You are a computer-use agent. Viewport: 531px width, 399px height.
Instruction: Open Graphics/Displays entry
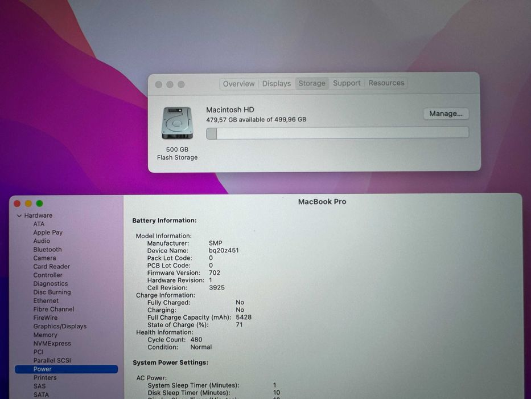click(60, 327)
